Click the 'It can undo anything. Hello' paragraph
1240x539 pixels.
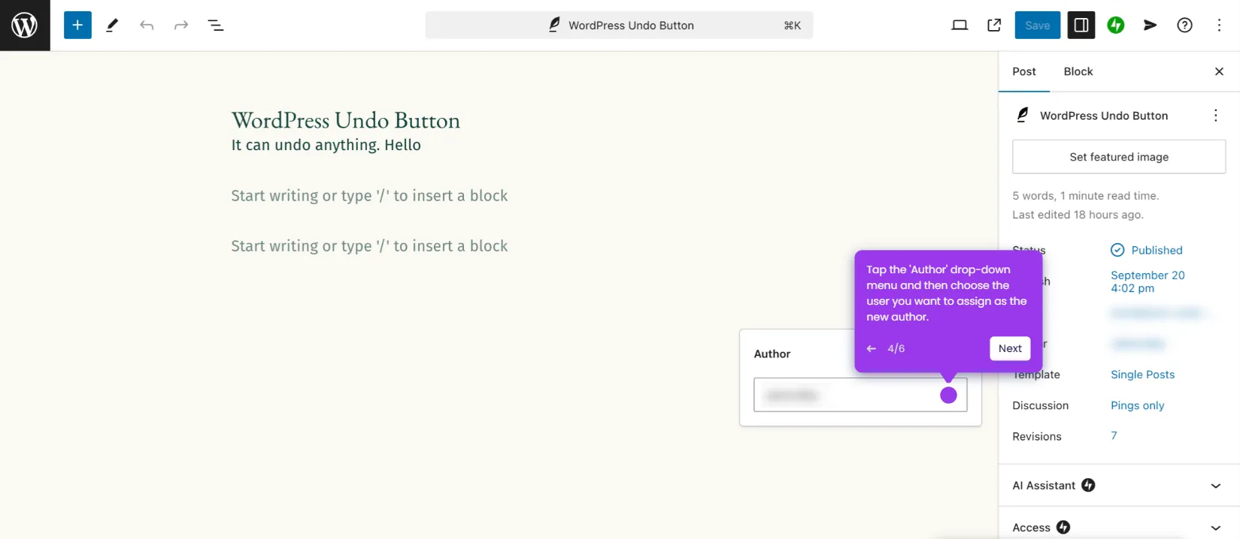(326, 145)
